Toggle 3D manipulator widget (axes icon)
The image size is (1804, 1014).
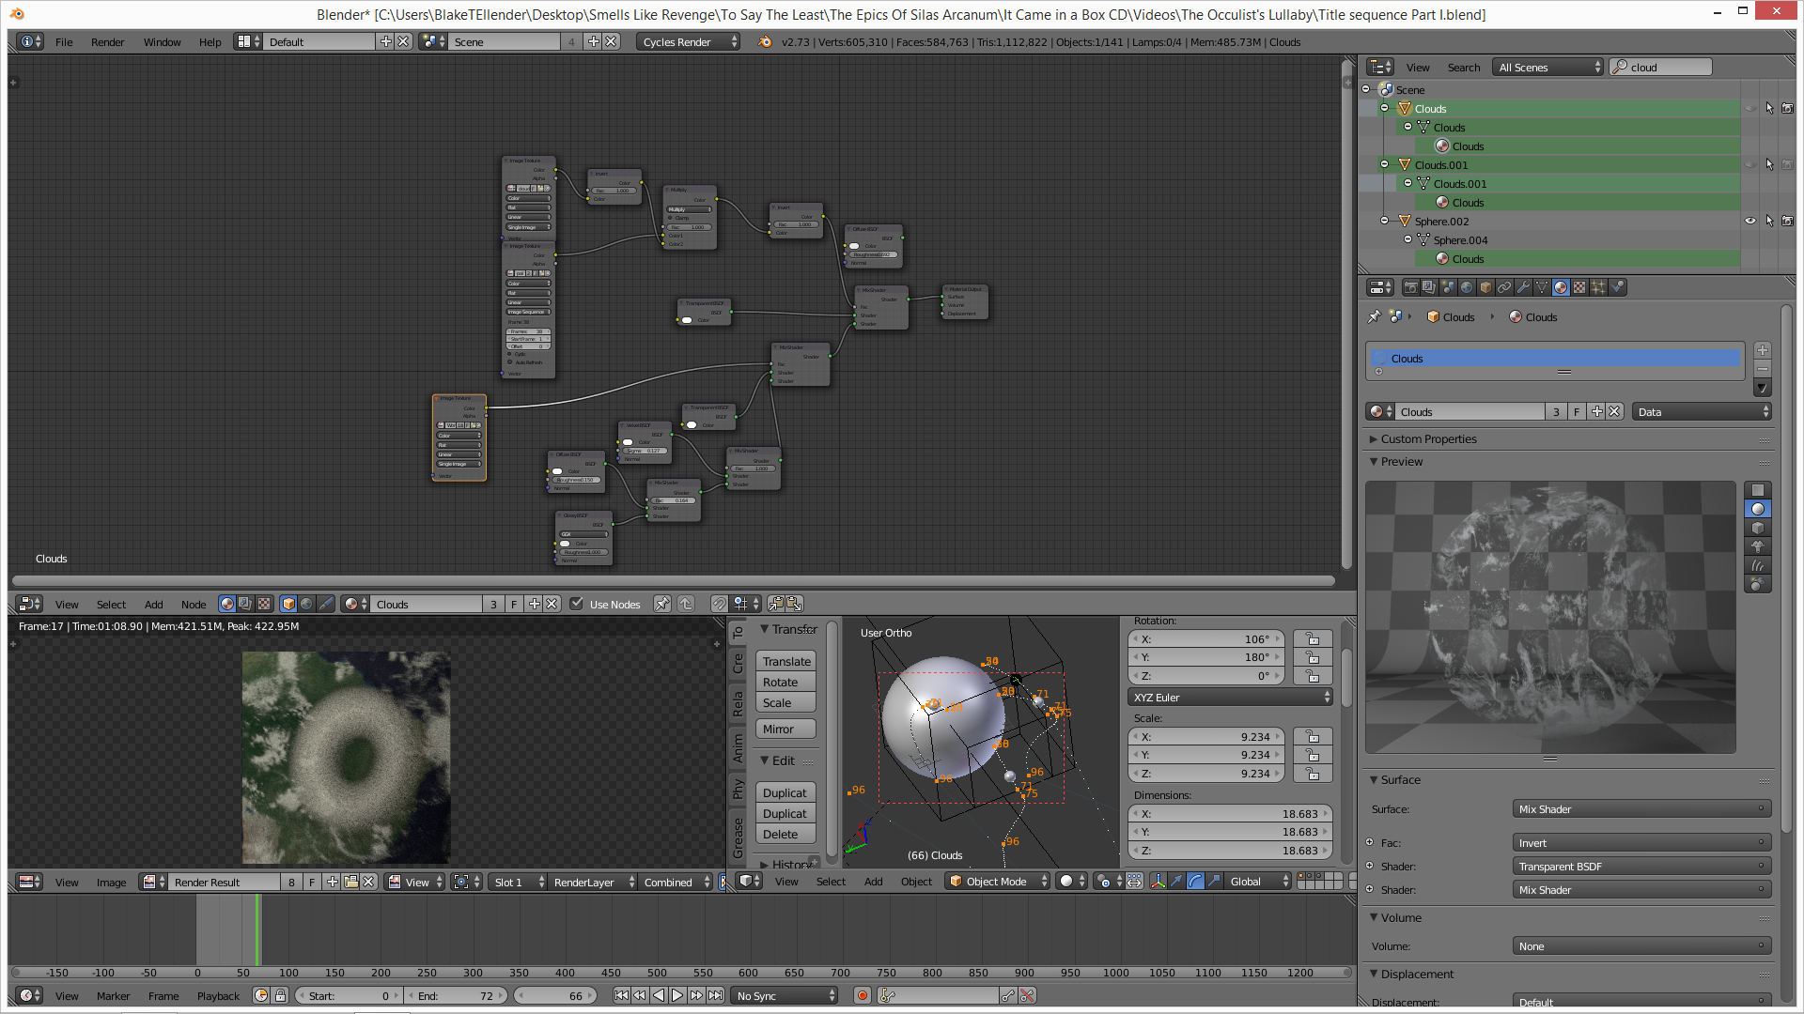pos(1158,881)
